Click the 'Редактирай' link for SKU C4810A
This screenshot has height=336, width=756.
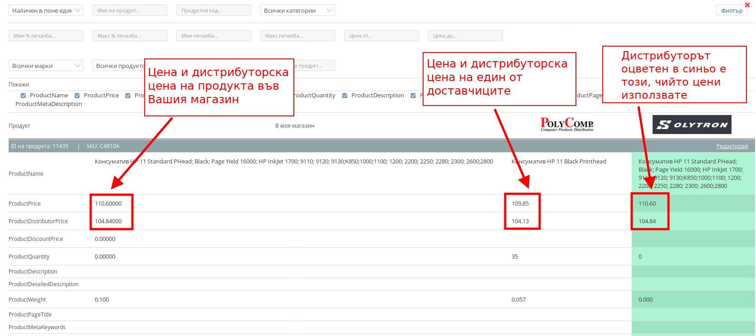(732, 146)
